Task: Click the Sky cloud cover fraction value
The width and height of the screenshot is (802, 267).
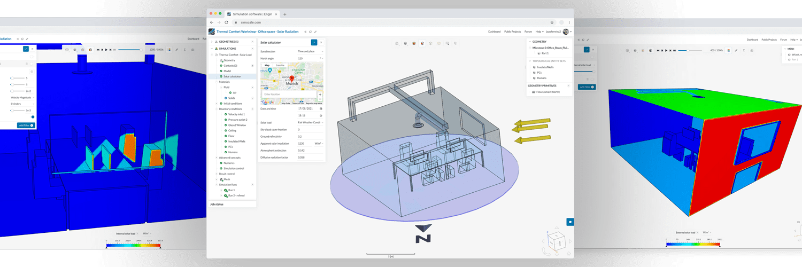Action: [x=310, y=130]
